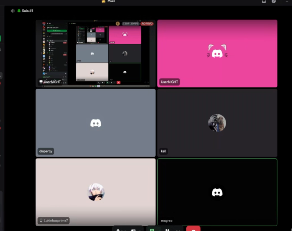This screenshot has height=231, width=292.
Task: Open the inbox icon in the title bar
Action: coord(264,1)
